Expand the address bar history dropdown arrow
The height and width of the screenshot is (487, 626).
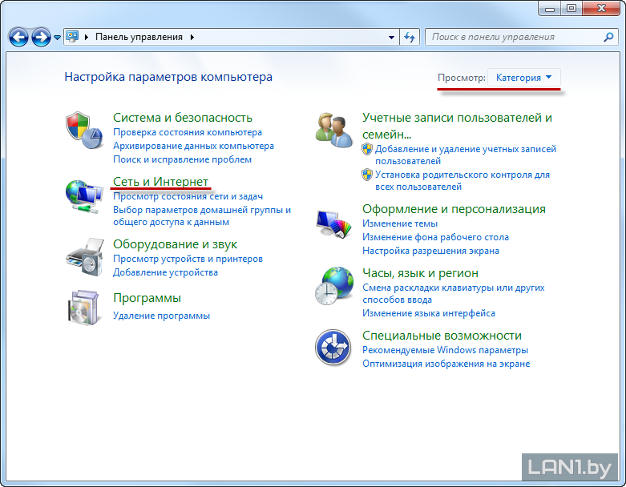[x=391, y=37]
